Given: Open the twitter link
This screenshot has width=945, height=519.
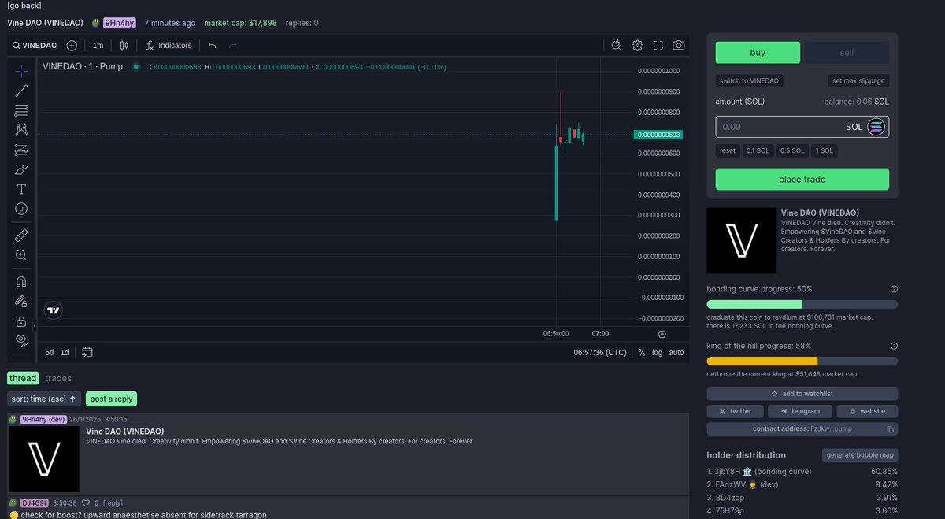Looking at the screenshot, I should [x=736, y=411].
